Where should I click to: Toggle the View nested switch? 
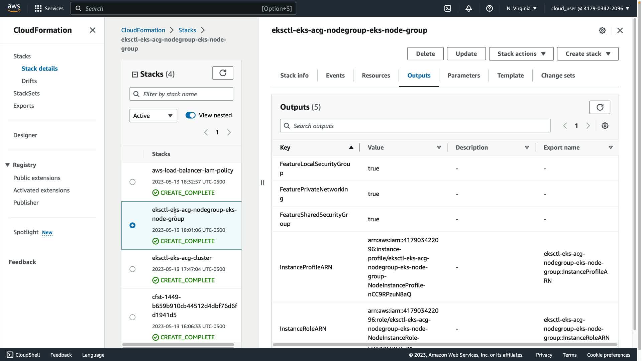tap(191, 115)
